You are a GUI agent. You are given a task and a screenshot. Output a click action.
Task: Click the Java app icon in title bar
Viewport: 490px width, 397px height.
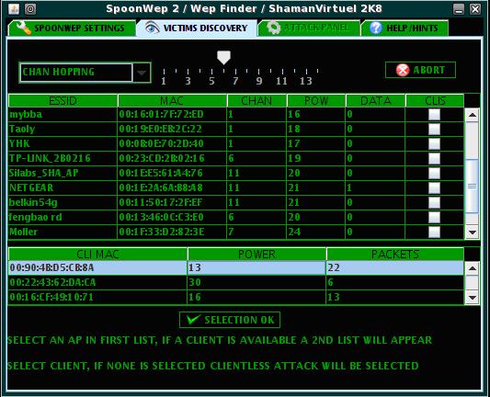point(14,9)
